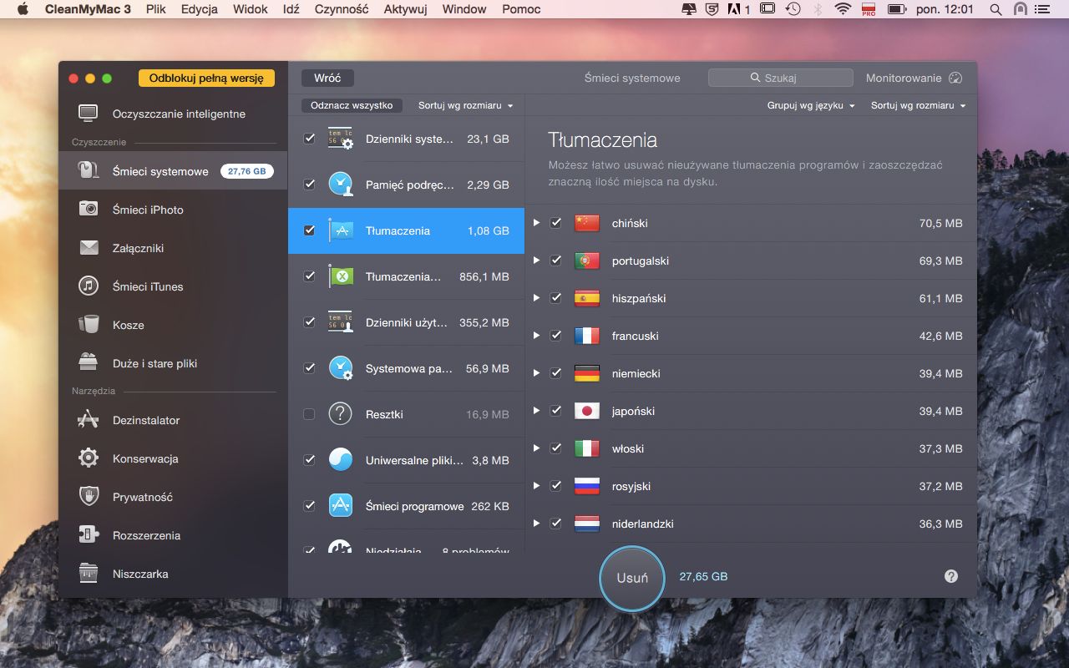Select Tłumaczenia 856,1 MB list row
The height and width of the screenshot is (668, 1069).
(x=407, y=276)
